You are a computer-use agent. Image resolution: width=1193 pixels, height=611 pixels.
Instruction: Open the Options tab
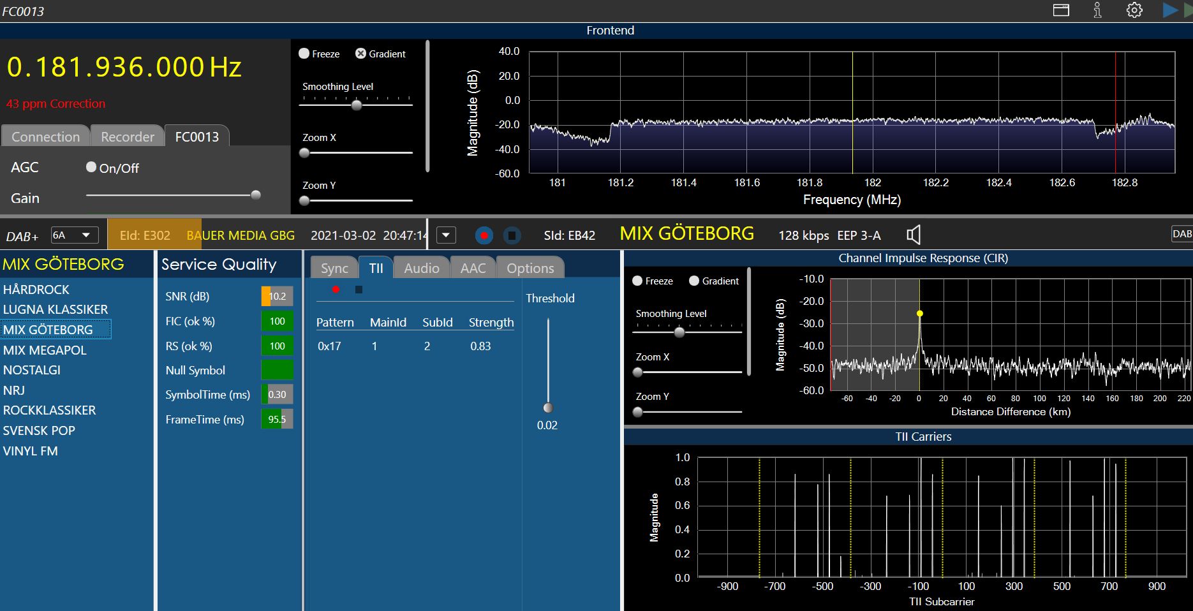(530, 268)
